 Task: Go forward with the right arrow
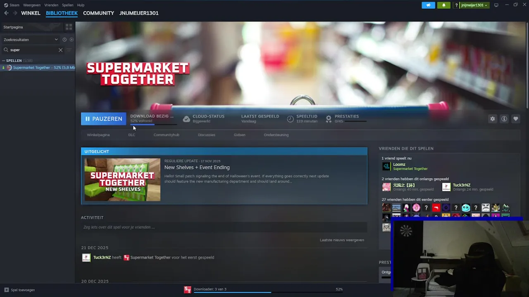click(15, 13)
